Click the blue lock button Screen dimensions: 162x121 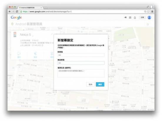coord(100,84)
